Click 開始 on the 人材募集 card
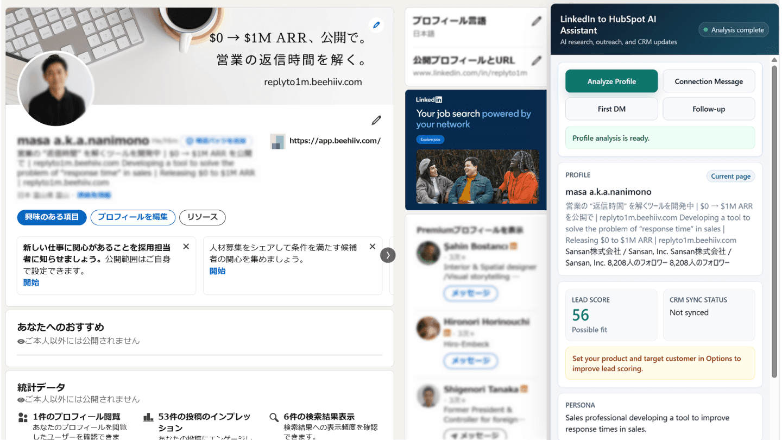Screen dimensions: 782x440 coord(217,271)
